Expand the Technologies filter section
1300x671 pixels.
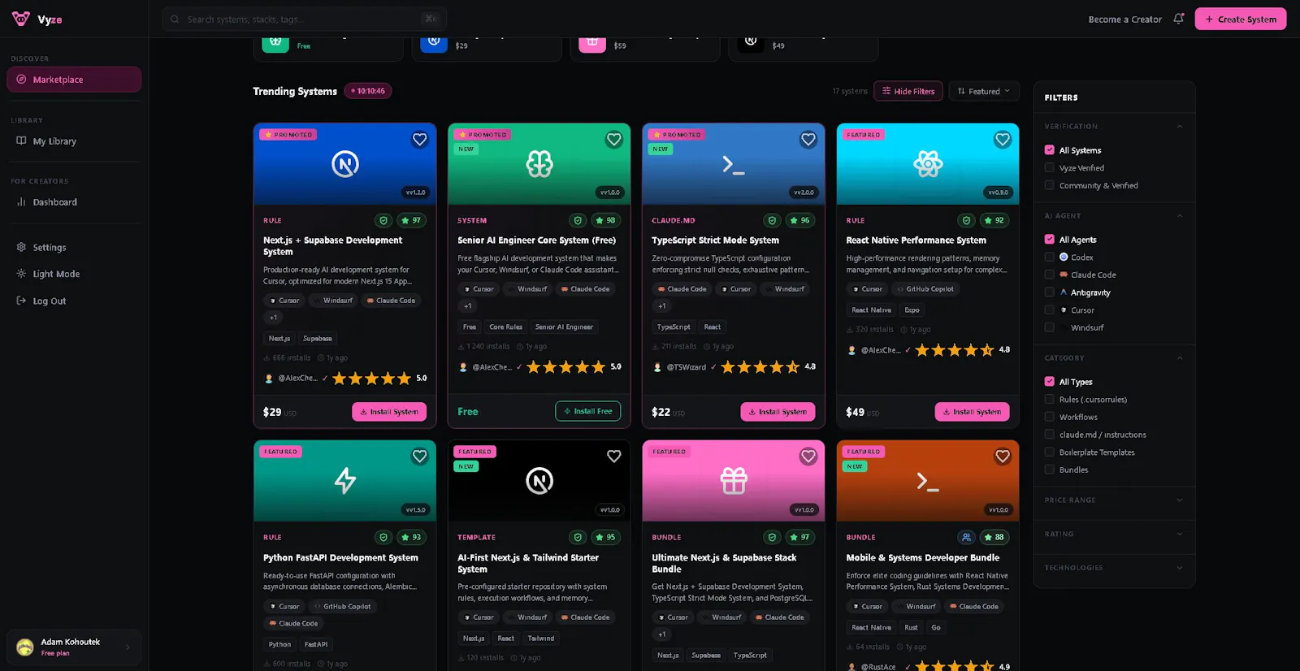[1180, 568]
